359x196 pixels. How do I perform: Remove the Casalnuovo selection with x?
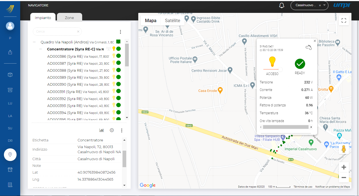(x=320, y=5)
